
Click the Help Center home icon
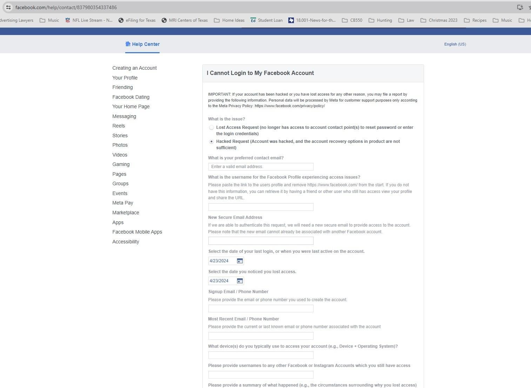[x=128, y=44]
